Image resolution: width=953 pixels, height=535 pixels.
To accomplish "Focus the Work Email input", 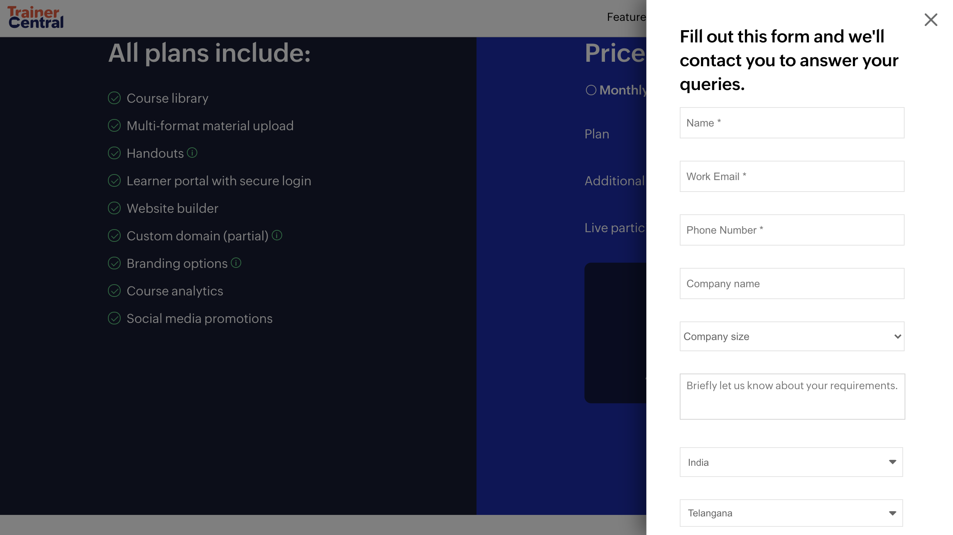I will [x=792, y=176].
